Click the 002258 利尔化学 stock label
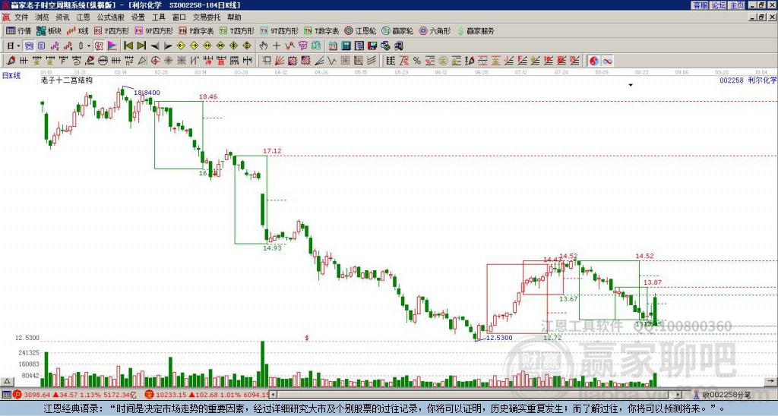The image size is (778, 416). point(748,80)
